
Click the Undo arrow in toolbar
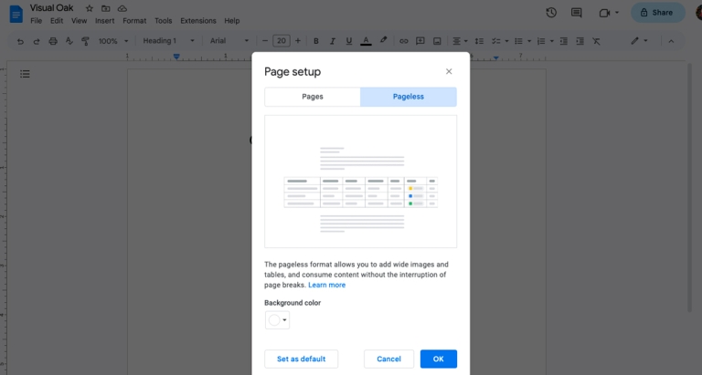point(20,41)
